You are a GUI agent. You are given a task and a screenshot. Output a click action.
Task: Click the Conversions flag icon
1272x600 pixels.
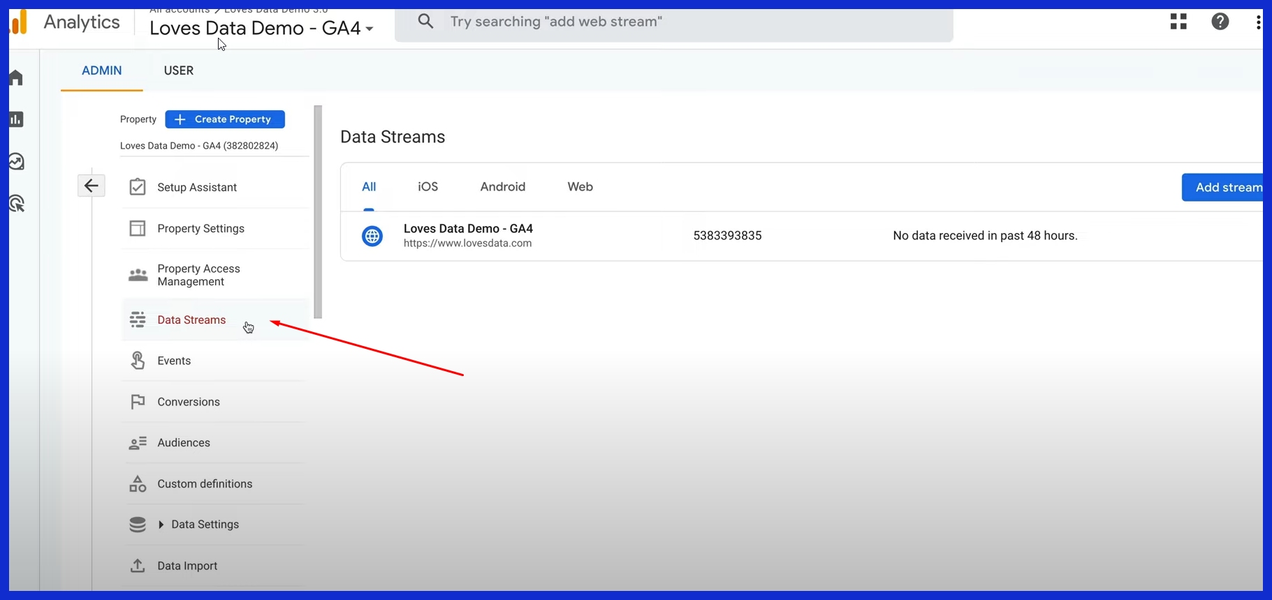(138, 402)
